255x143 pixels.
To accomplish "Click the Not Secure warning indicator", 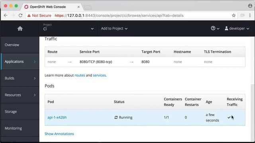I will (x=39, y=15).
